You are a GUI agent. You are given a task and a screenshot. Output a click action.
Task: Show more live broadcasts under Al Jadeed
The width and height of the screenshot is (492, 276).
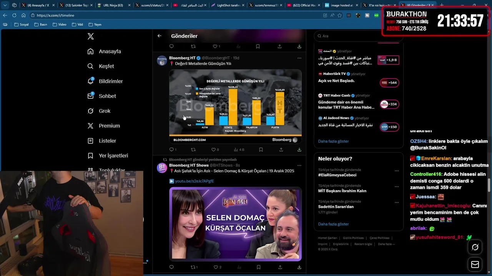[333, 141]
